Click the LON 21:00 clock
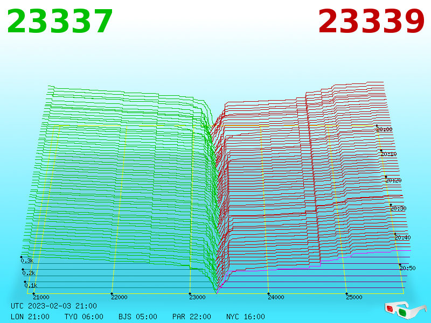 (x=30, y=317)
